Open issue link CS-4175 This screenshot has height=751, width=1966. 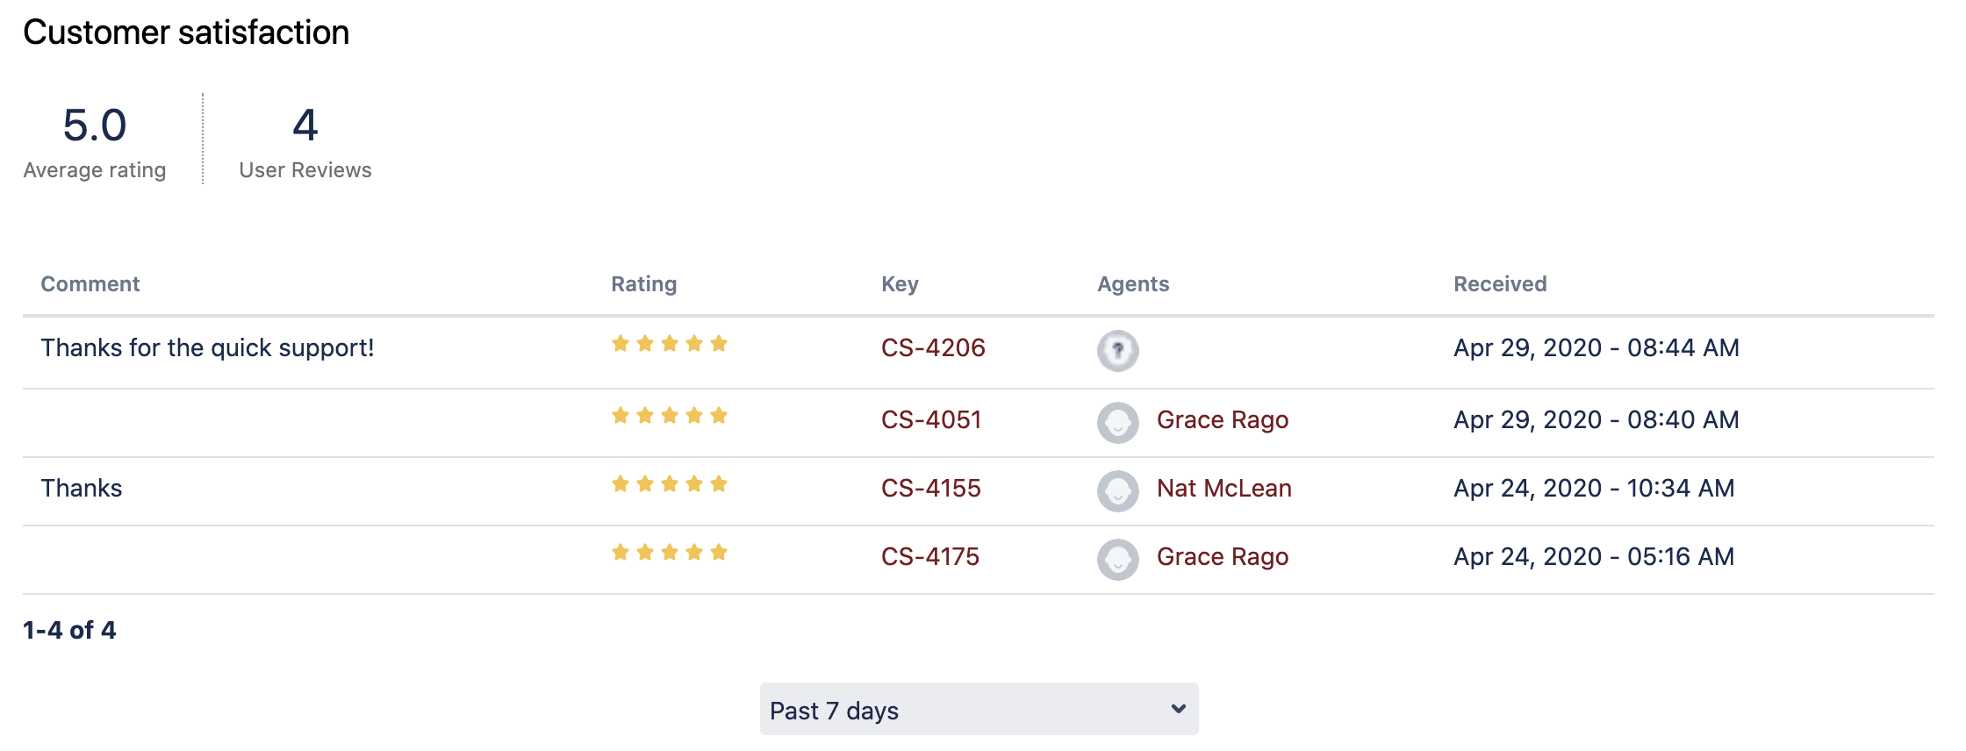pyautogui.click(x=929, y=557)
